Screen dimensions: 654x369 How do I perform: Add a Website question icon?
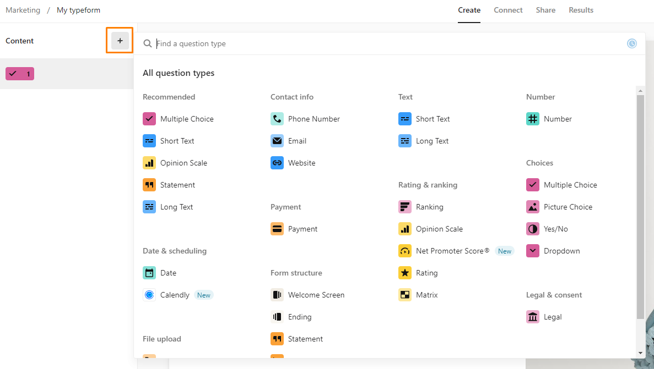click(x=277, y=163)
